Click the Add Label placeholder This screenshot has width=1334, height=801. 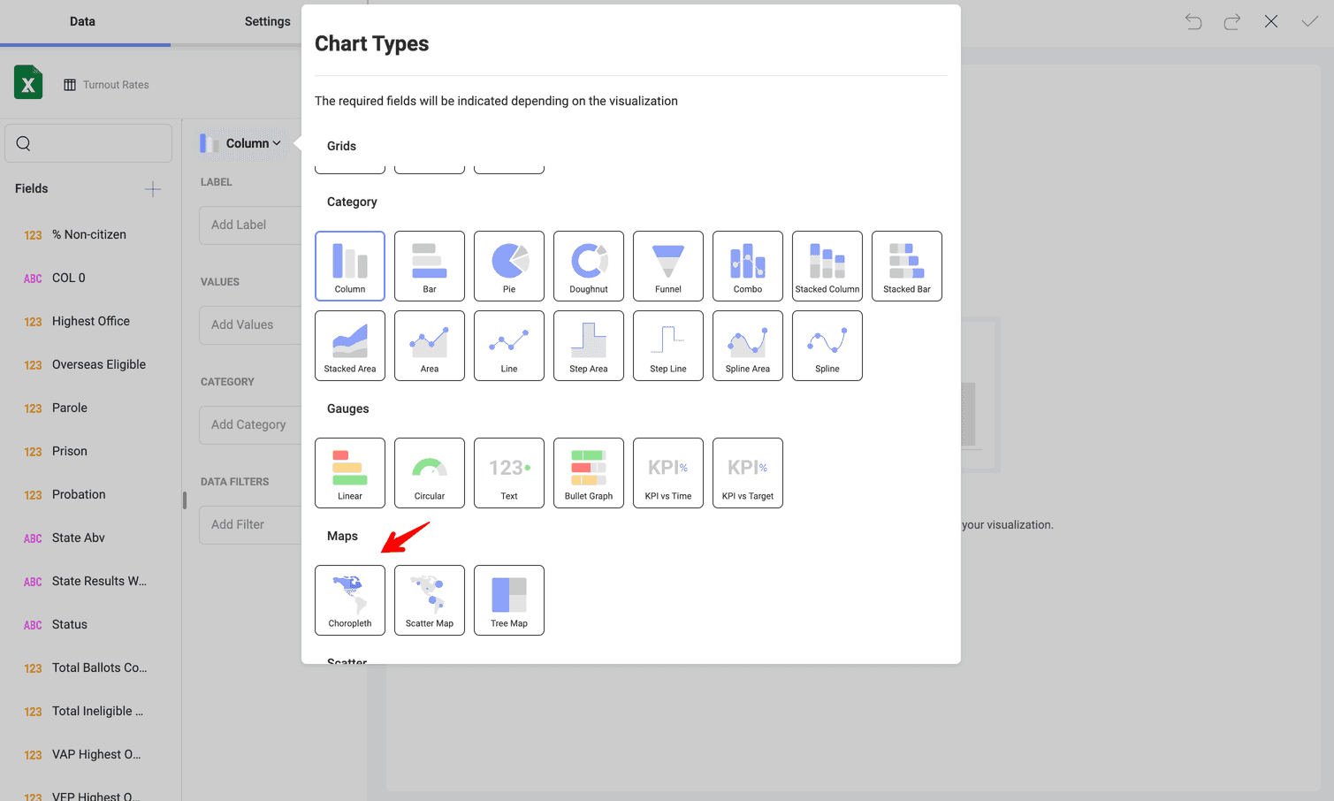click(251, 225)
